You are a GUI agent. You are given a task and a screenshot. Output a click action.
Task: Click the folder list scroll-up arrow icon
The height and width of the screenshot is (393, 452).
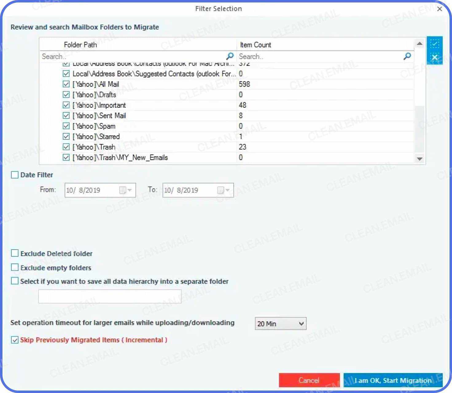click(x=419, y=43)
